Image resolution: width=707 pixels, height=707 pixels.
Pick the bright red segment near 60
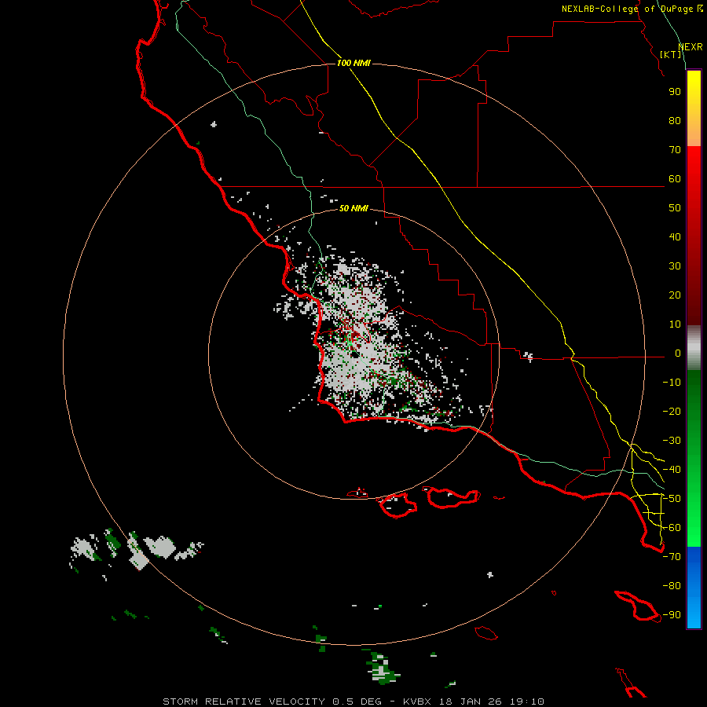point(694,171)
